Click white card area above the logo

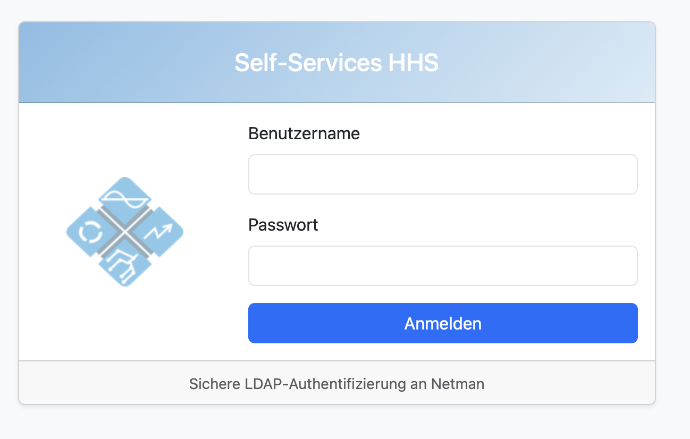pyautogui.click(x=125, y=139)
